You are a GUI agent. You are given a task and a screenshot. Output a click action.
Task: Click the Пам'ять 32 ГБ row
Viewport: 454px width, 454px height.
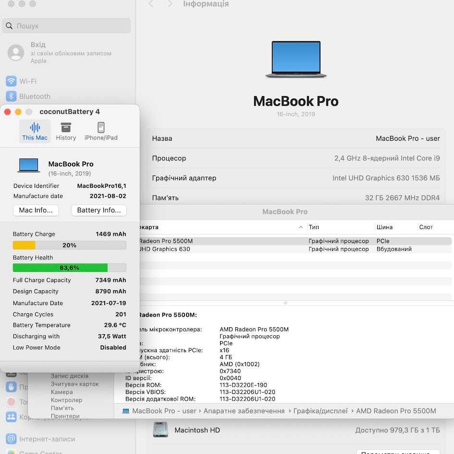point(296,197)
